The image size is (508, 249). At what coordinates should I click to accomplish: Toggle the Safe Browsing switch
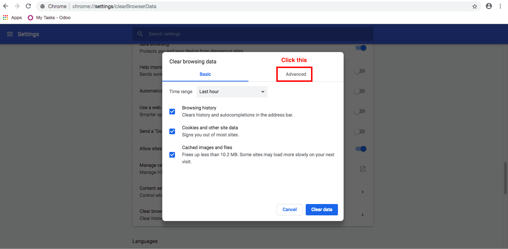361,48
